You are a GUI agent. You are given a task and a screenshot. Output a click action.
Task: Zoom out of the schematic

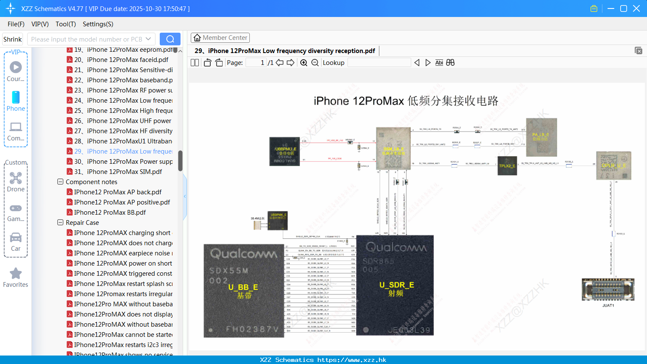(315, 63)
